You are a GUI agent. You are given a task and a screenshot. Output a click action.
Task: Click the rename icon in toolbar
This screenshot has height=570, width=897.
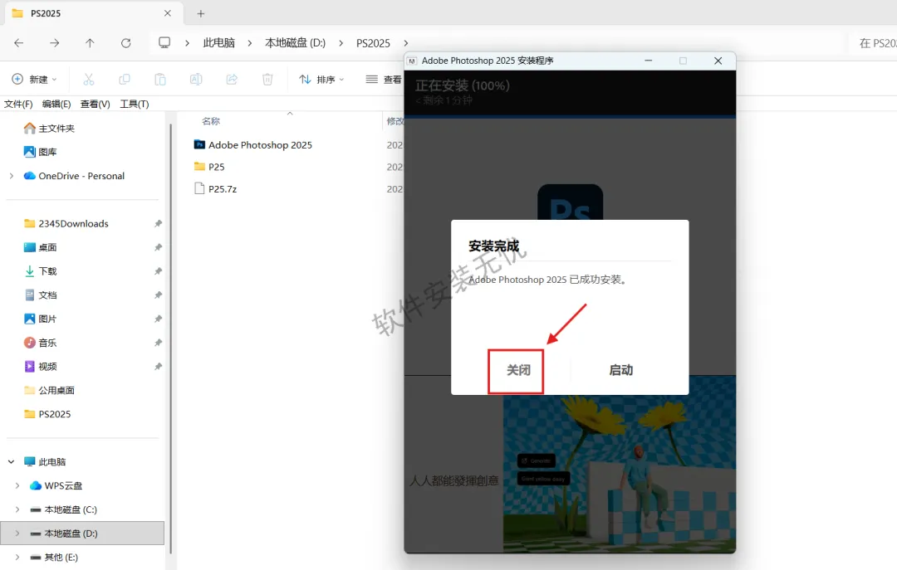196,79
